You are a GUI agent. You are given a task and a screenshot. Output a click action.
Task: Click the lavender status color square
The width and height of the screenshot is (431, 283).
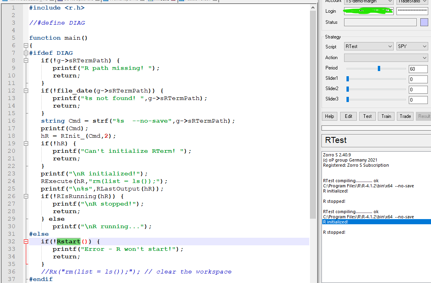pos(424,22)
